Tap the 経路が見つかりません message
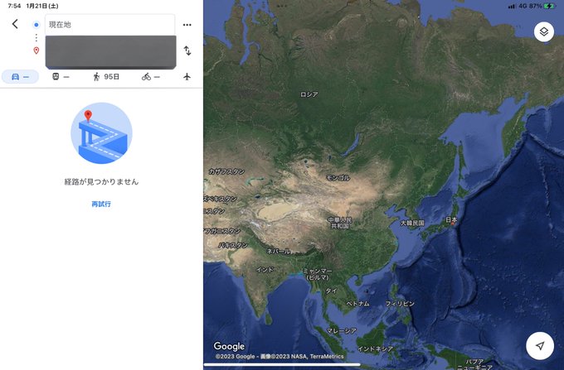564x370 pixels. pos(101,182)
